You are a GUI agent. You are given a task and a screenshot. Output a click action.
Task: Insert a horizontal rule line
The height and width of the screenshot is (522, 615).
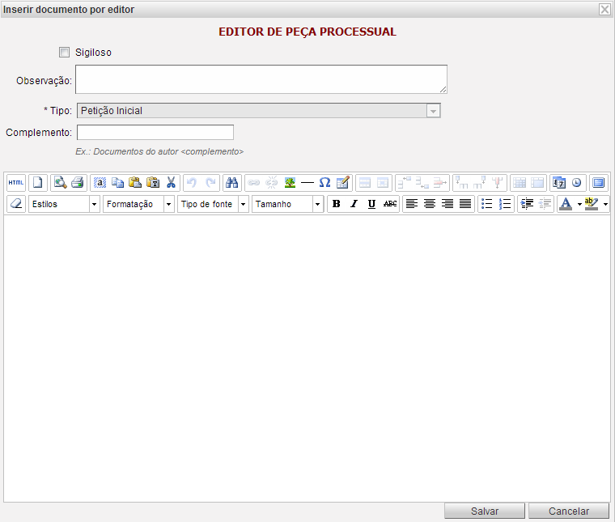[307, 183]
